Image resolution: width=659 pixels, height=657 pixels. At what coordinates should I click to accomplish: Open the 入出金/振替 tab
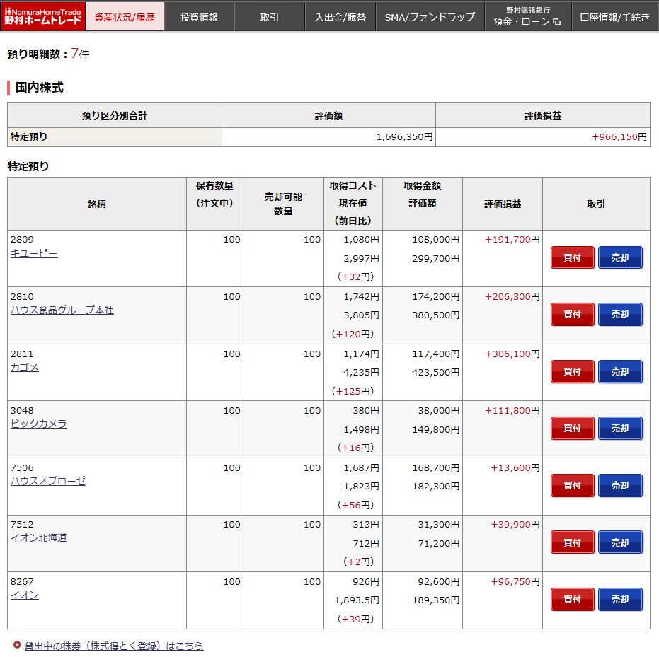[340, 16]
